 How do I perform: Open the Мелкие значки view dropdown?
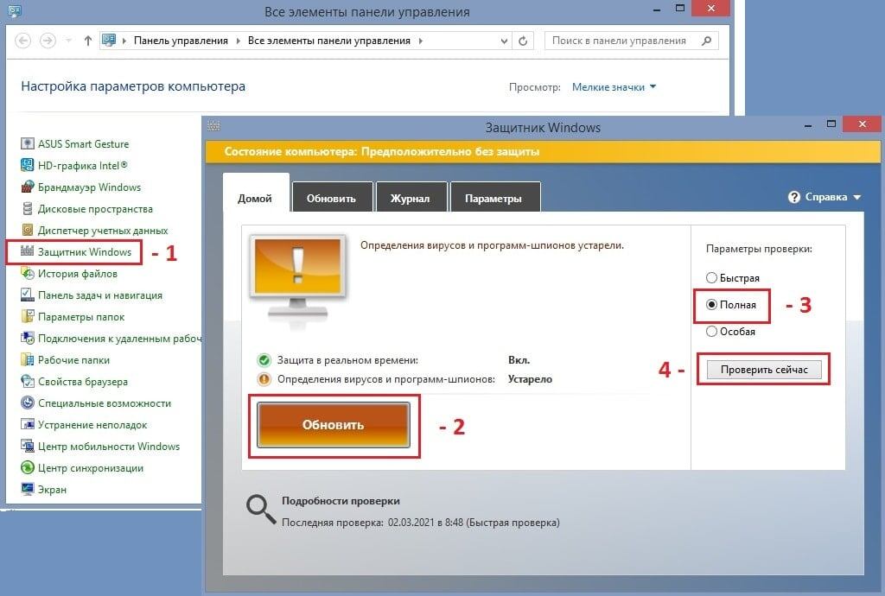point(614,87)
